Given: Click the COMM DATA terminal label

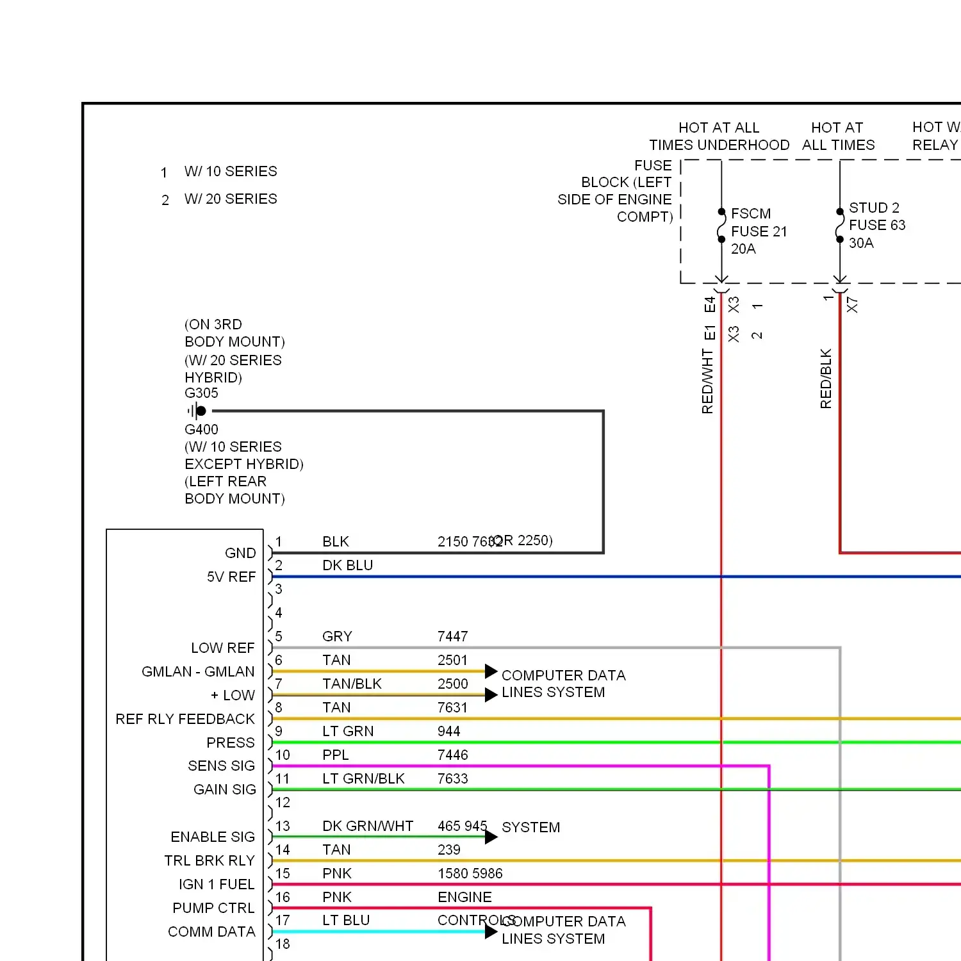Looking at the screenshot, I should pyautogui.click(x=211, y=932).
